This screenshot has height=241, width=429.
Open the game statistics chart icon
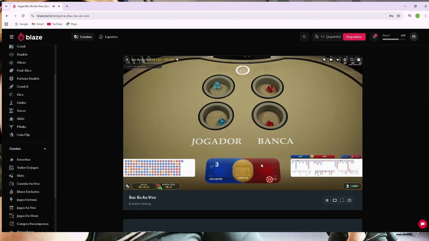[x=349, y=200]
